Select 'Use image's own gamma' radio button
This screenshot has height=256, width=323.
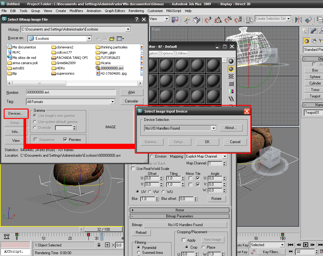pos(35,116)
